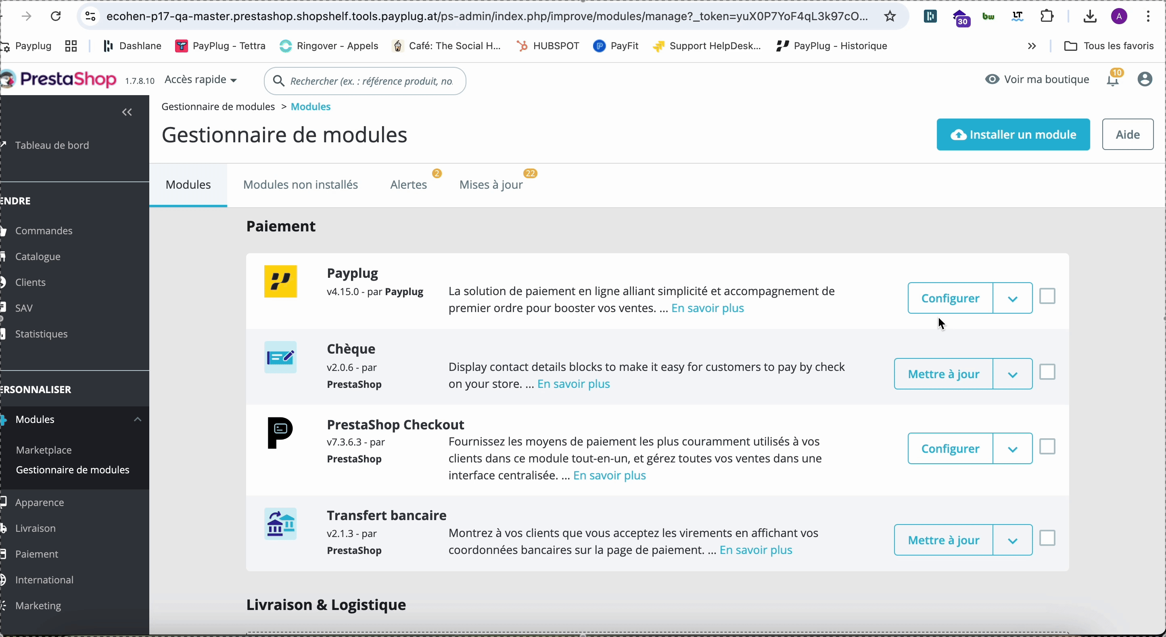Image resolution: width=1166 pixels, height=637 pixels.
Task: Click En savoir plus for Chèque
Action: tap(573, 384)
